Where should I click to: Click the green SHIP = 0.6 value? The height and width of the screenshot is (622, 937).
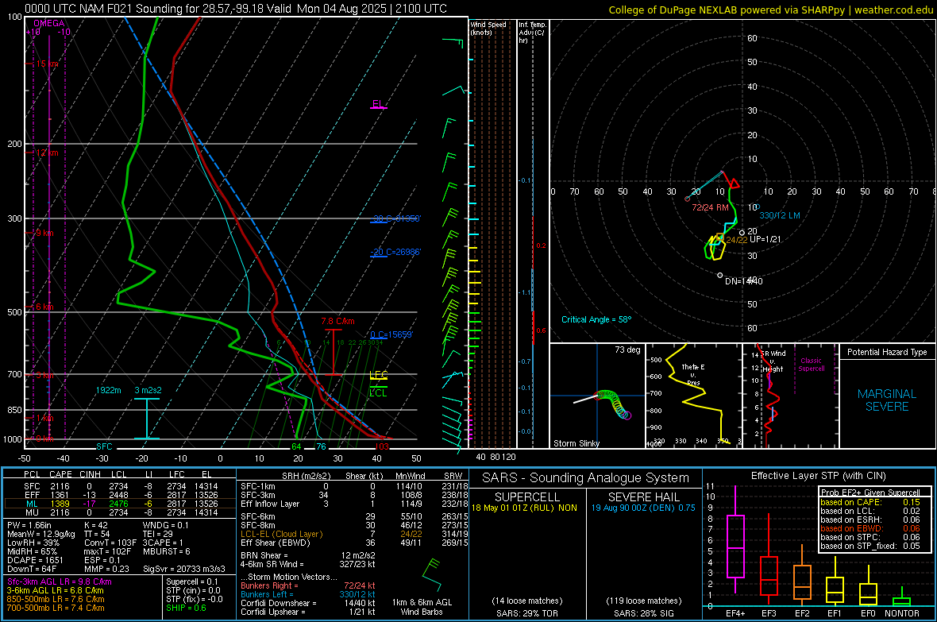point(186,608)
